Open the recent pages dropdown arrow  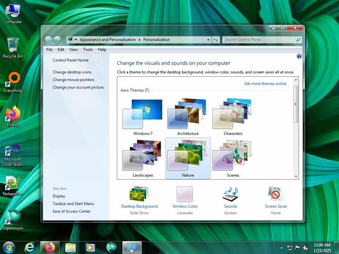[x=64, y=40]
